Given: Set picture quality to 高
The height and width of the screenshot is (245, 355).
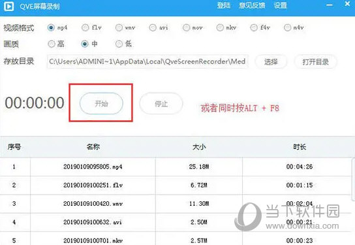Looking at the screenshot, I should [x=52, y=44].
